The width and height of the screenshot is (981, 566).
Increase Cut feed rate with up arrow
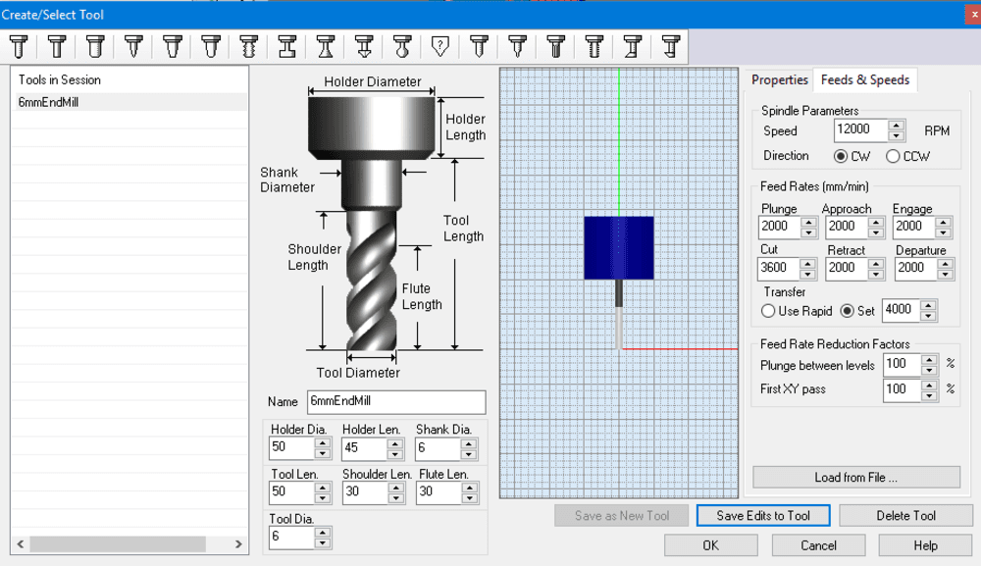[807, 264]
